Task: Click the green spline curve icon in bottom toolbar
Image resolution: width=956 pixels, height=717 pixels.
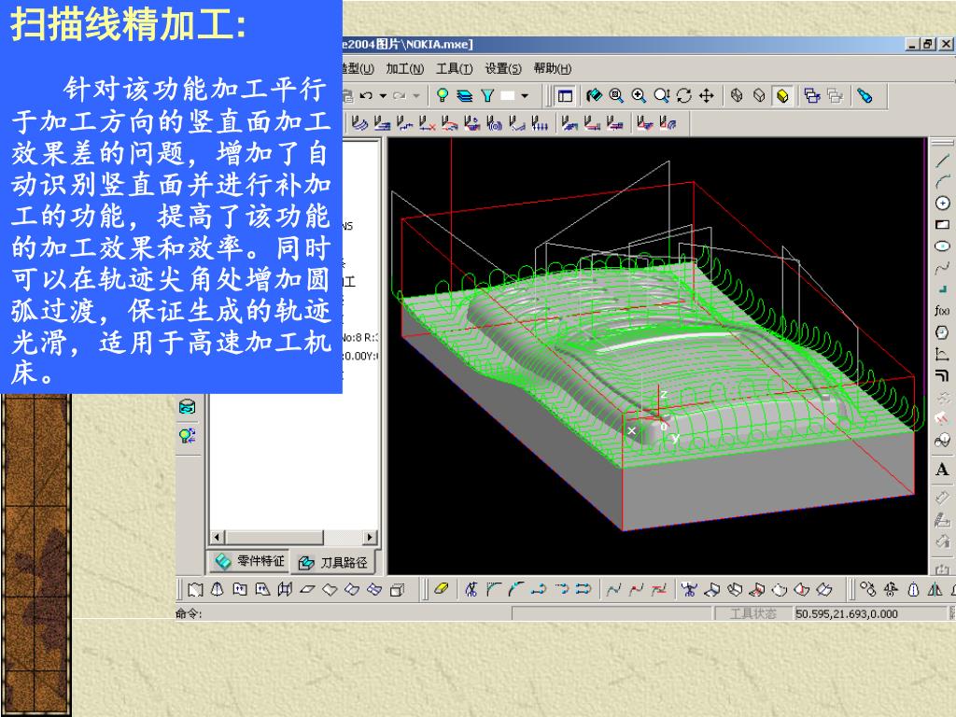Action: tap(614, 589)
